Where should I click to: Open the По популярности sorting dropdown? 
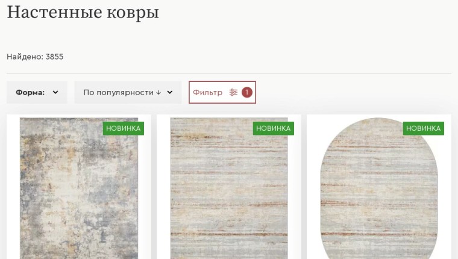tap(128, 92)
